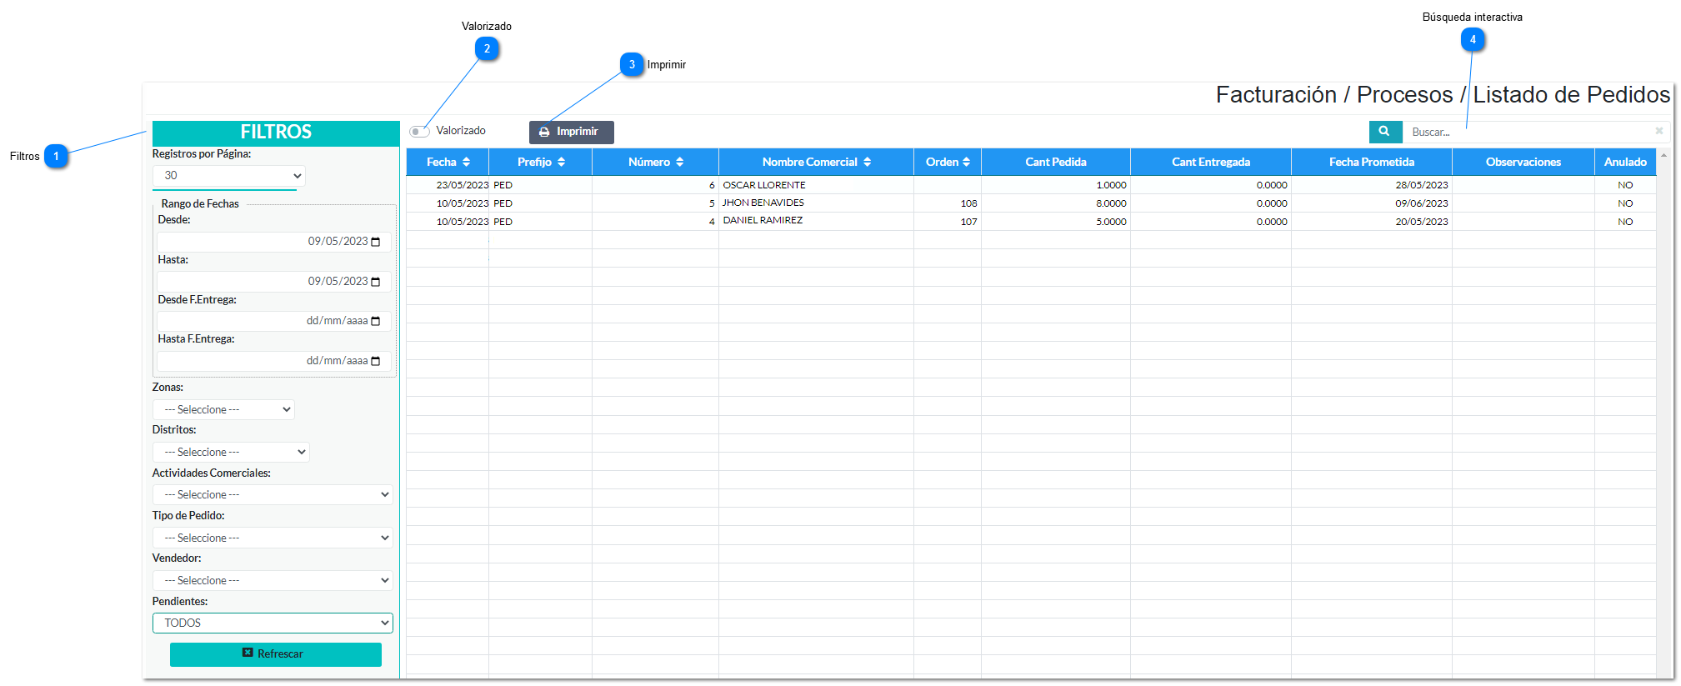Open Pendientes dropdown showing TODOS
This screenshot has height=686, width=1681.
point(273,623)
